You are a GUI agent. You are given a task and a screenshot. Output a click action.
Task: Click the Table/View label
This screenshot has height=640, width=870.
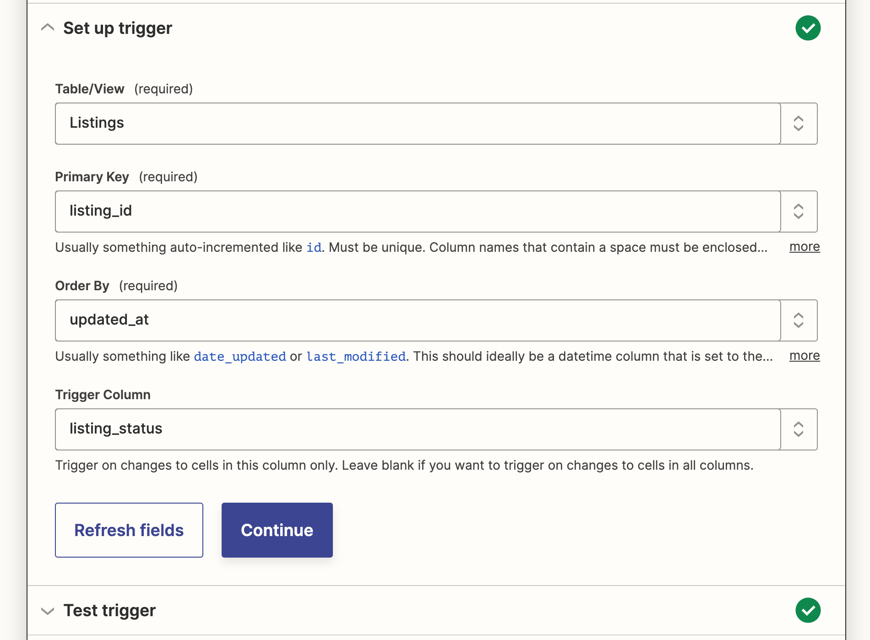(x=90, y=89)
